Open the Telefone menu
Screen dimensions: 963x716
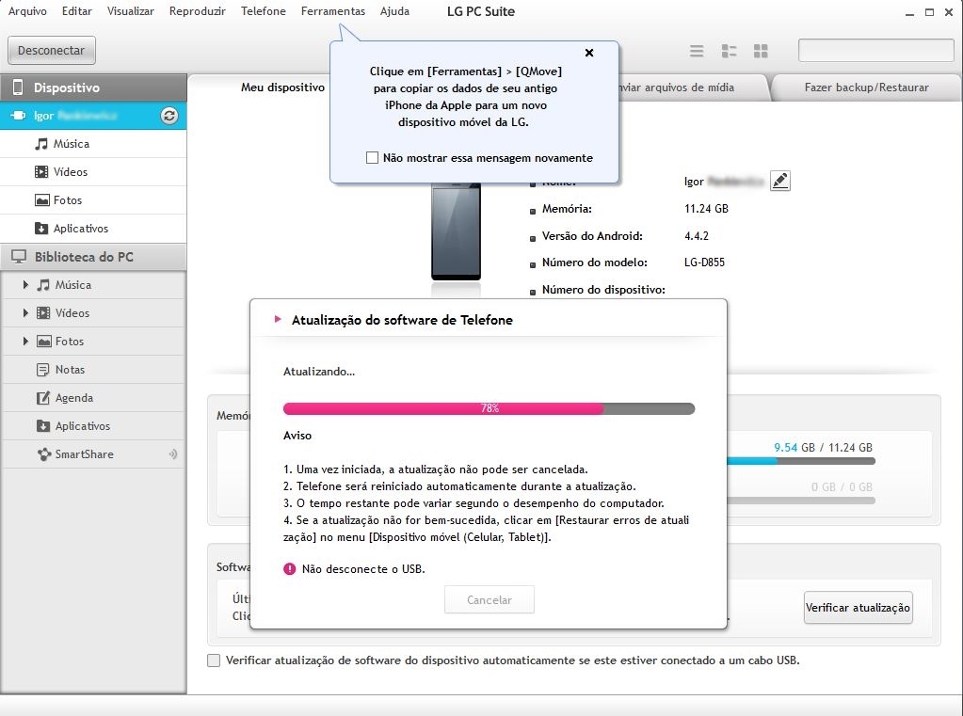[x=264, y=11]
